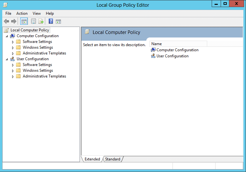This screenshot has width=246, height=172.
Task: Expand Windows Settings under User Configuration
Action: pos(13,71)
